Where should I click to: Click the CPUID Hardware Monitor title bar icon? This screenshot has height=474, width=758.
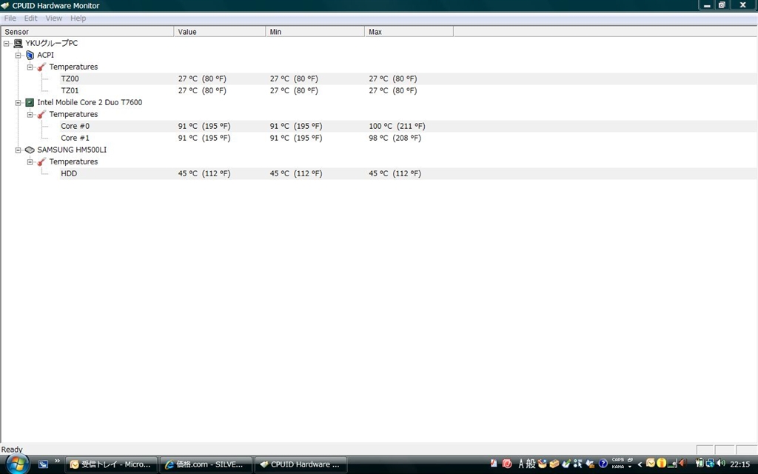(x=5, y=6)
